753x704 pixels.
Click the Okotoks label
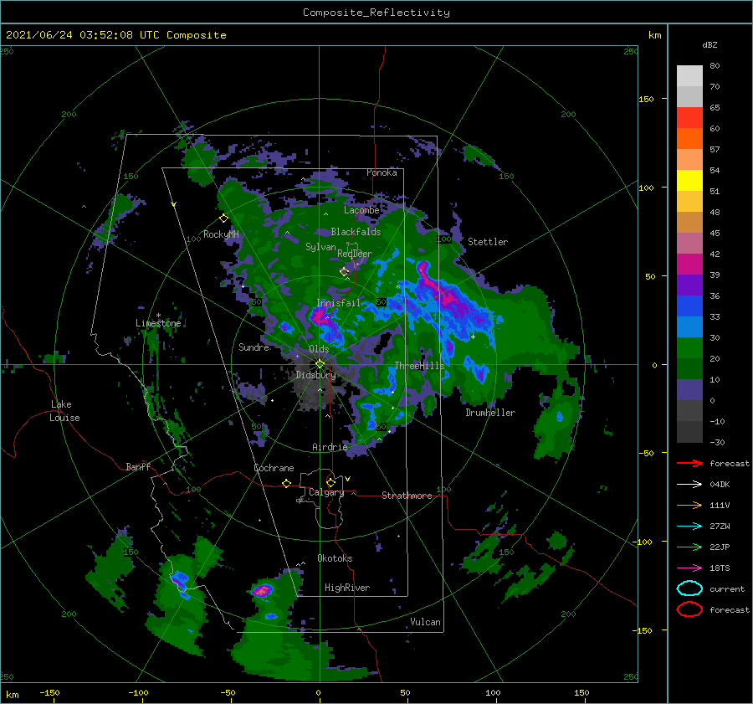pos(335,559)
